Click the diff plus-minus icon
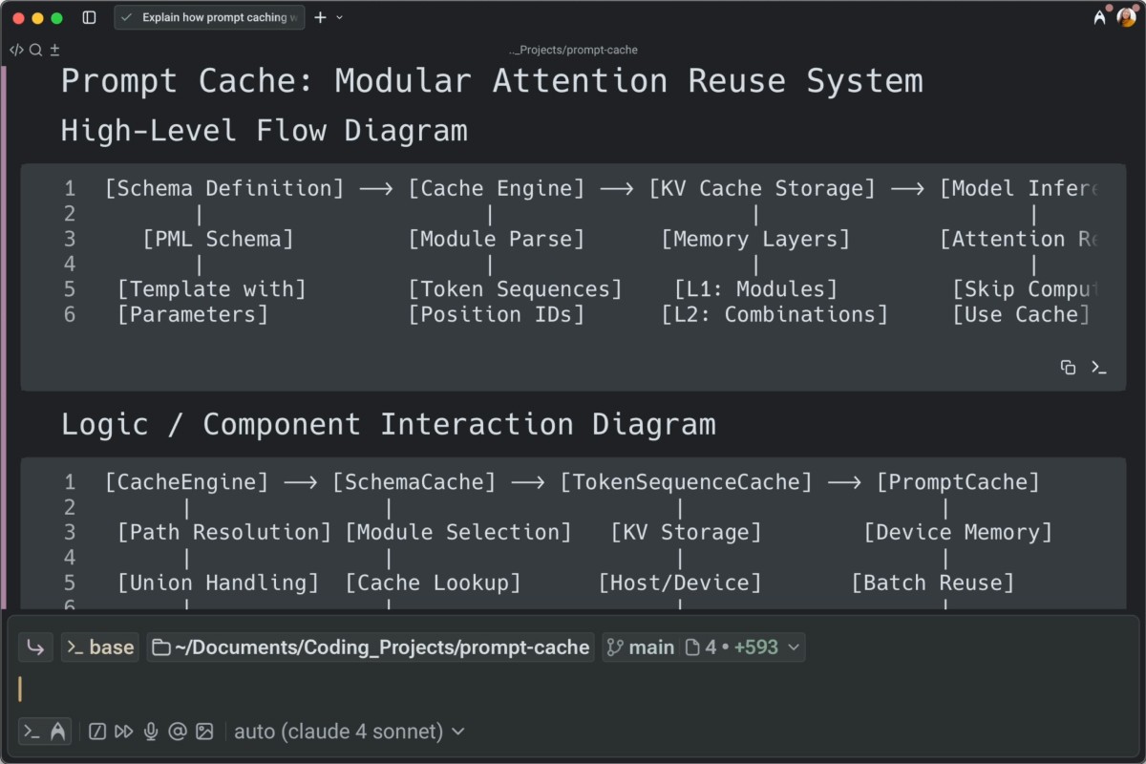 (x=54, y=50)
